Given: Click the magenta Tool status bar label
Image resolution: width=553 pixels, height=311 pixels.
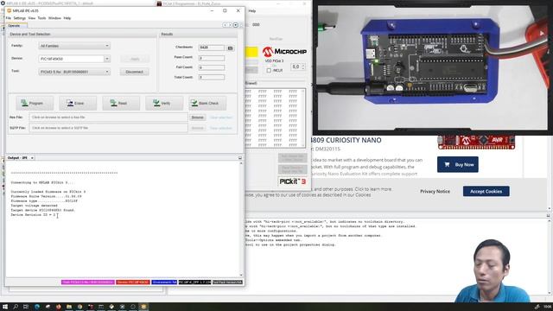Looking at the screenshot, I should pyautogui.click(x=87, y=282).
